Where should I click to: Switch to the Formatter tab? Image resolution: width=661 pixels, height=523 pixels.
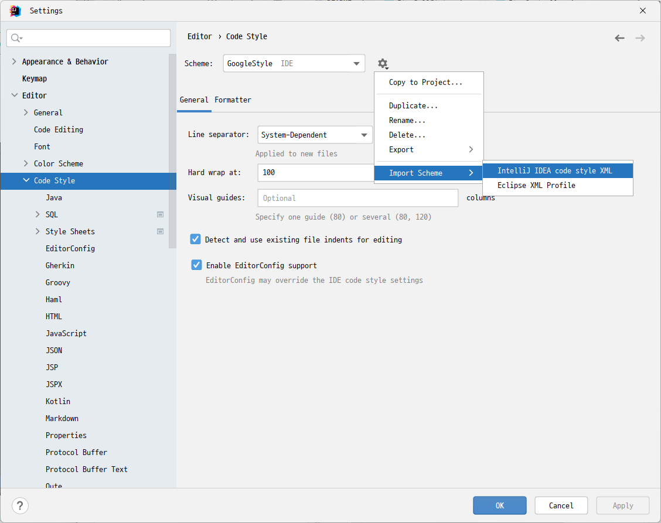tap(233, 100)
